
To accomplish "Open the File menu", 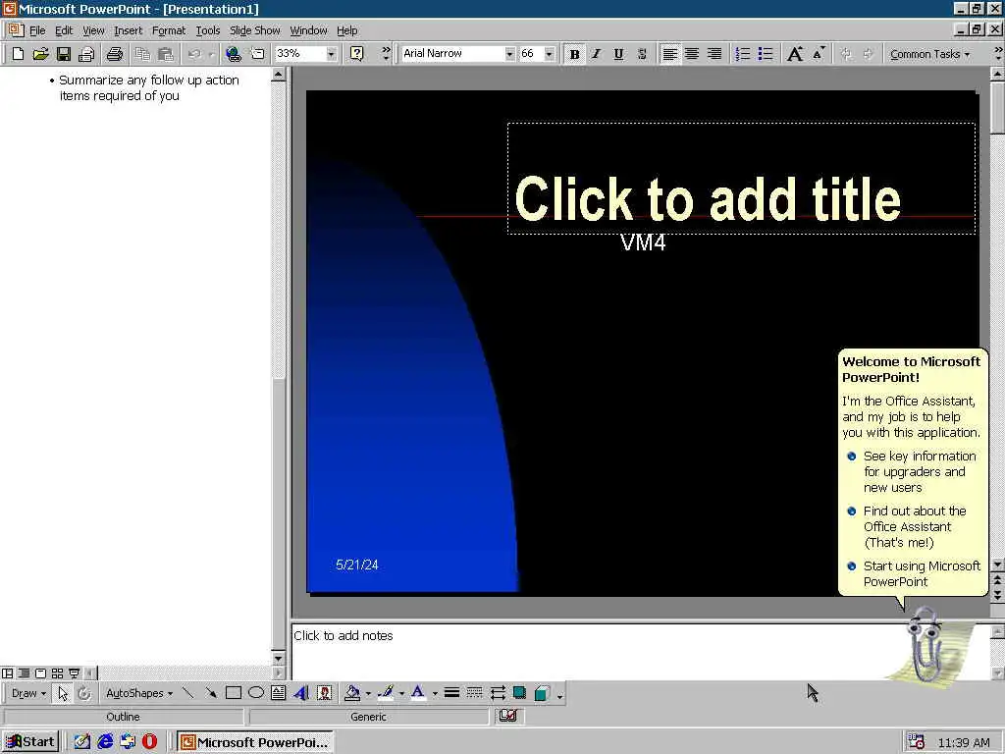I will 37,30.
